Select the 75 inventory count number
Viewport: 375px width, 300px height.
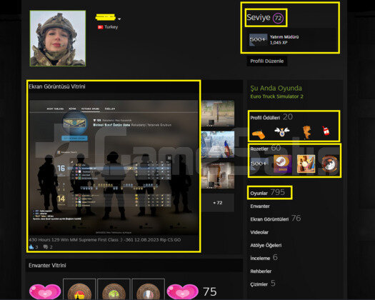pos(210,291)
